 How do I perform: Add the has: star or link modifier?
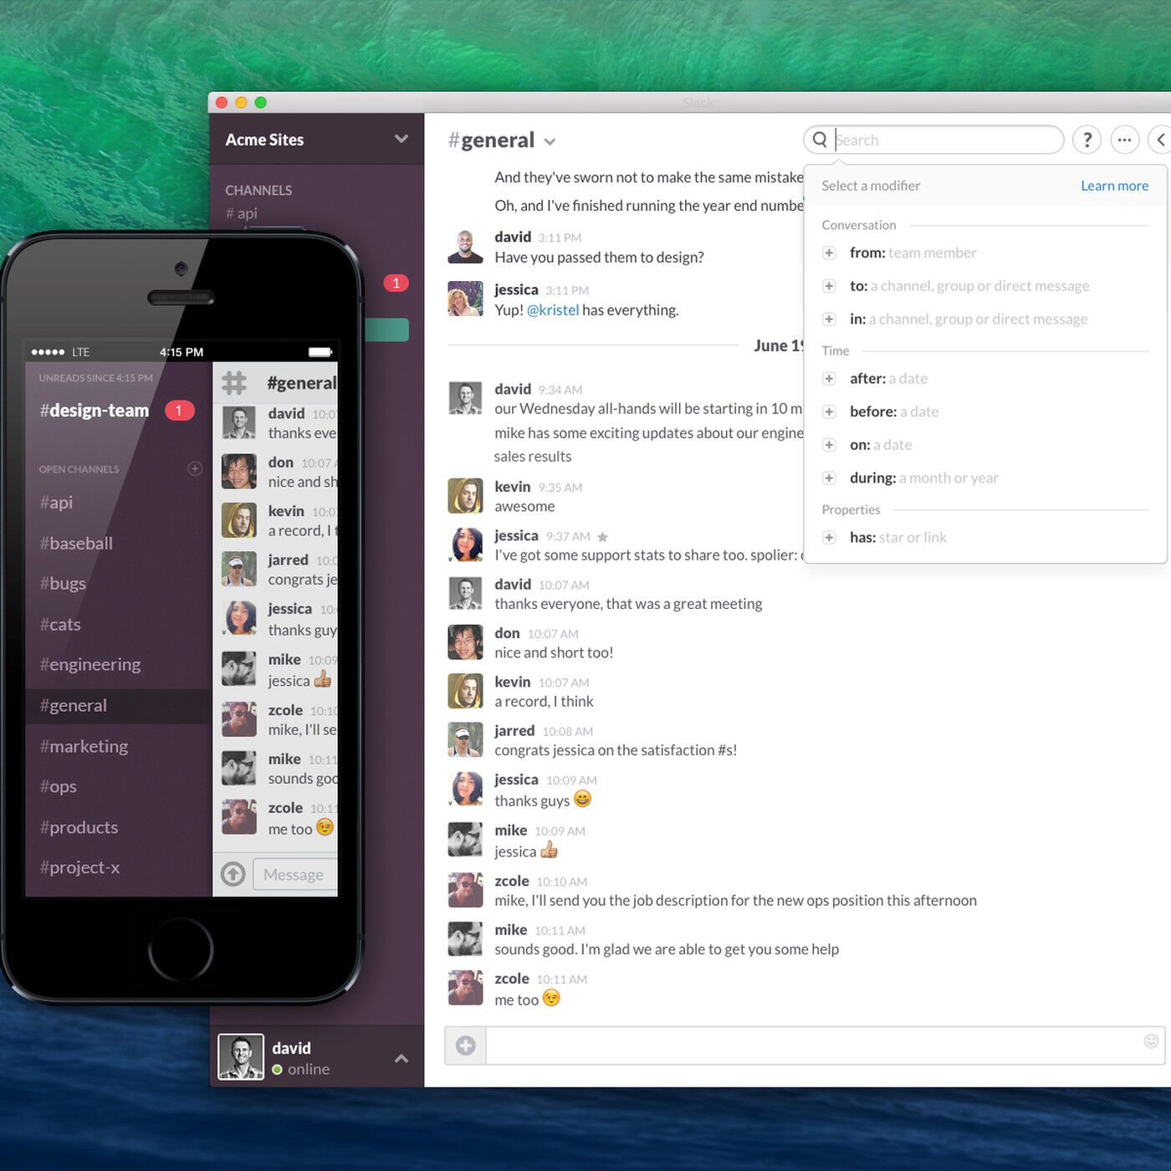coord(829,537)
